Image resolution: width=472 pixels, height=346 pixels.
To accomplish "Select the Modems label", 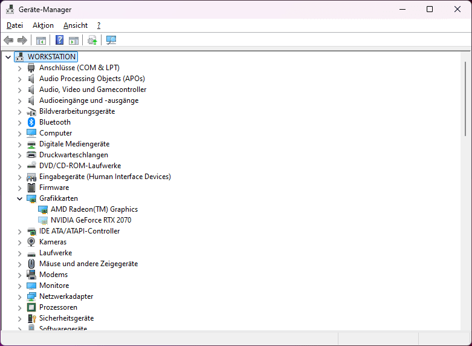I will 53,275.
